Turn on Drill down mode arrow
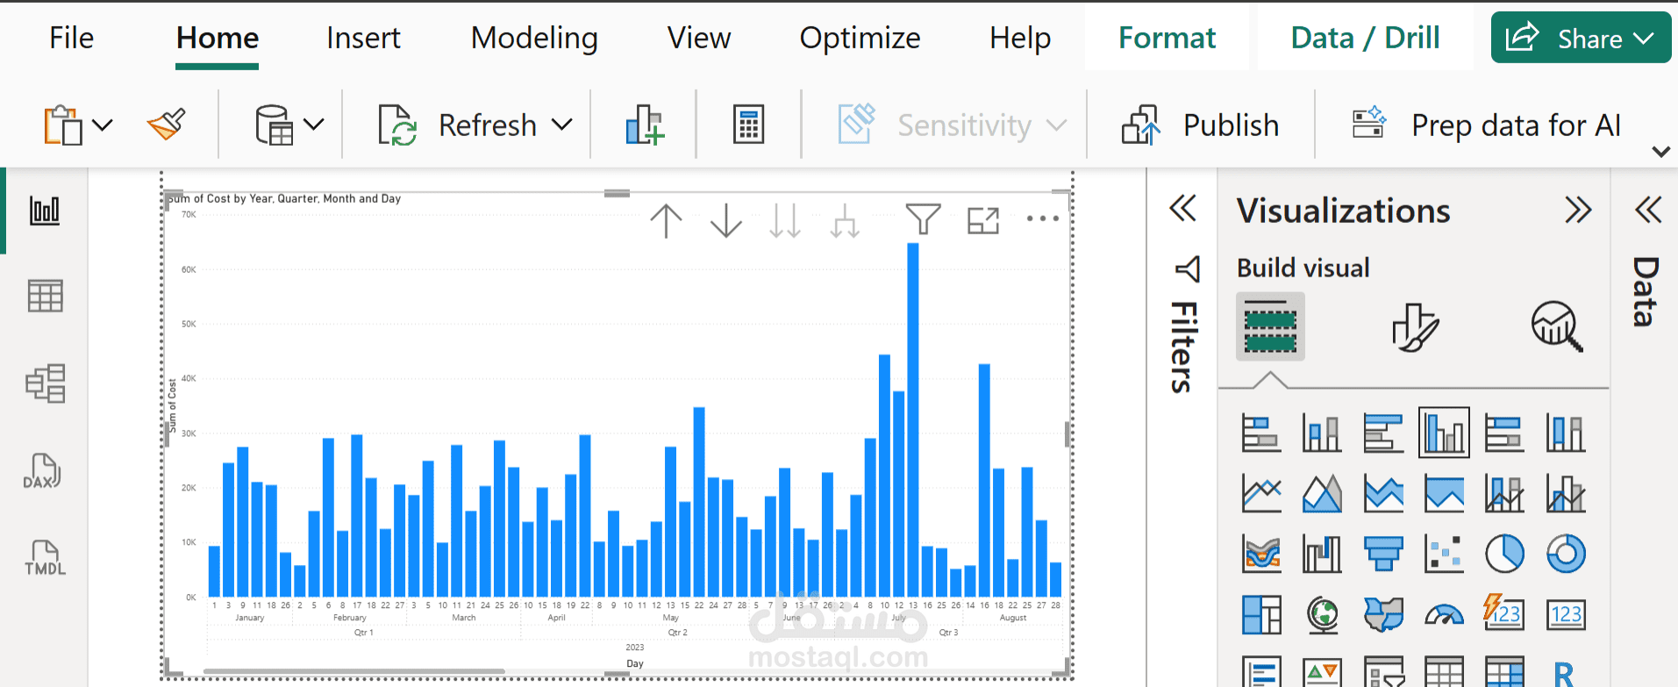 point(726,220)
